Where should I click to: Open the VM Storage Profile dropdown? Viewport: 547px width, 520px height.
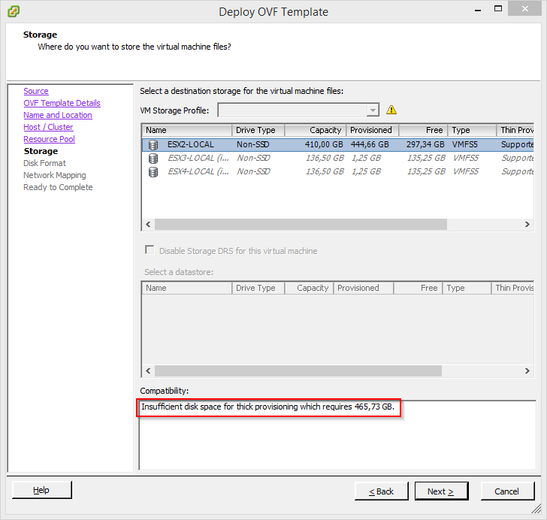[373, 110]
